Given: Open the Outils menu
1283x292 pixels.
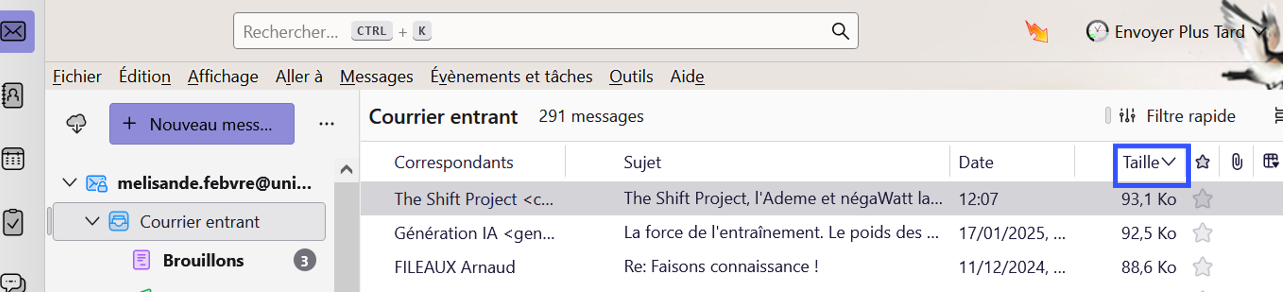Looking at the screenshot, I should (631, 76).
